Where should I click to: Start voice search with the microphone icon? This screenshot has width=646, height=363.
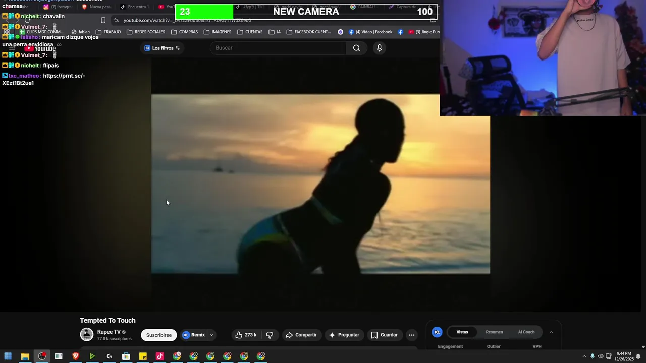pyautogui.click(x=380, y=48)
